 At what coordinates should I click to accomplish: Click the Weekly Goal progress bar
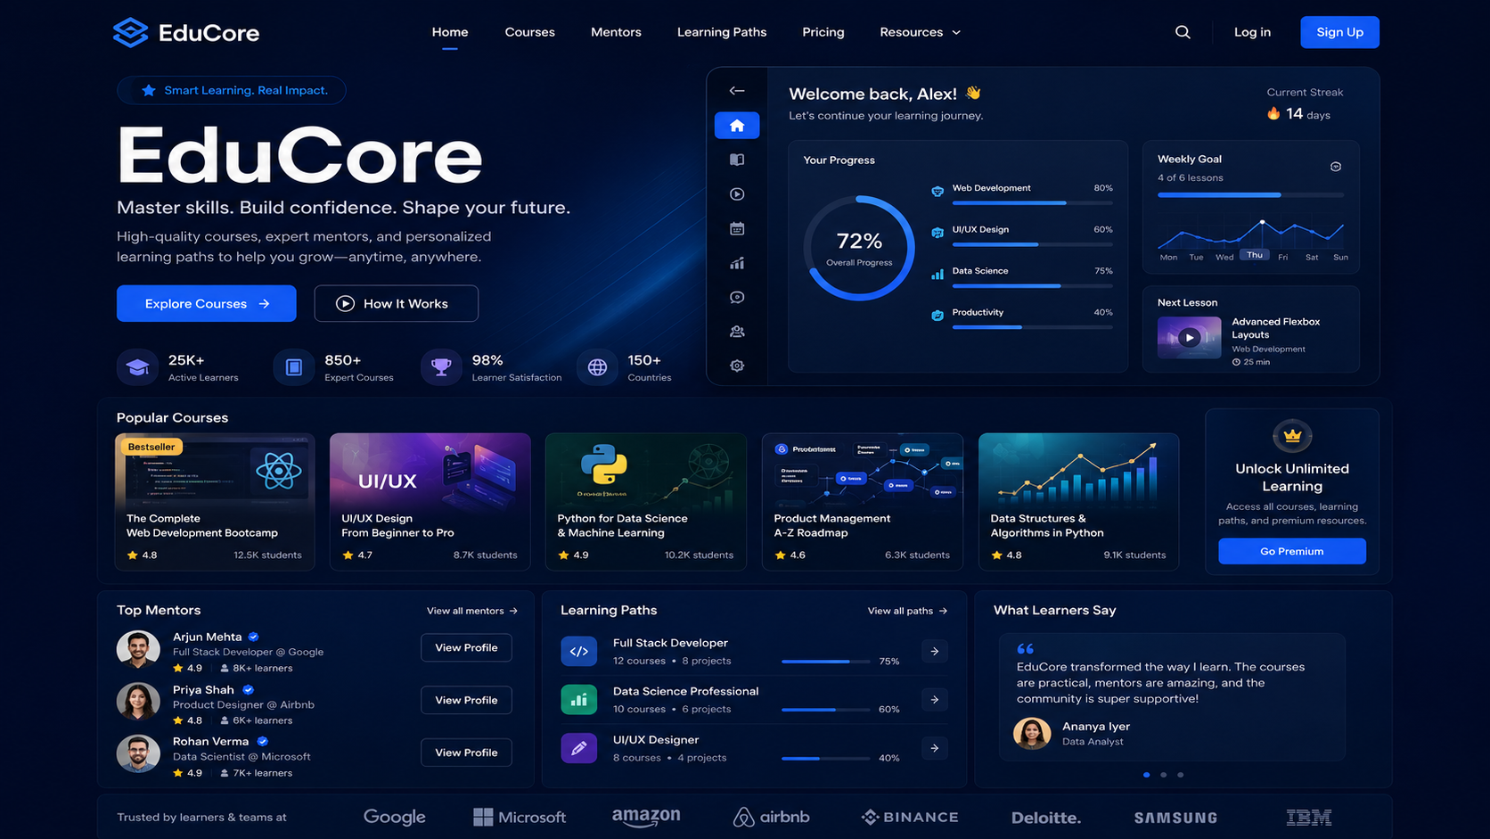[1250, 195]
